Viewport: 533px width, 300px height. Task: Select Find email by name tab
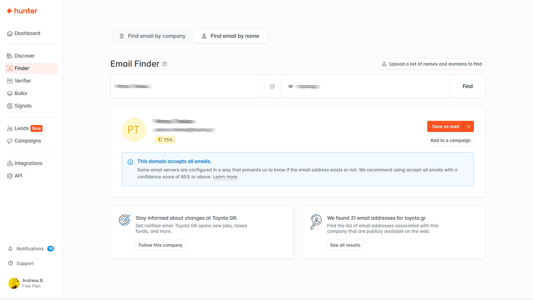click(x=230, y=36)
